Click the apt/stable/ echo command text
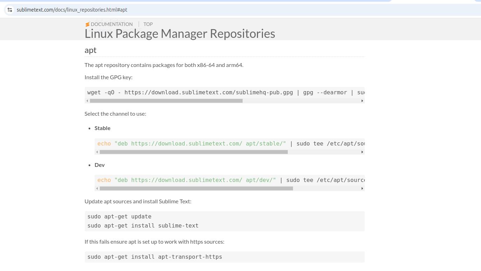481x271 pixels. [231, 143]
